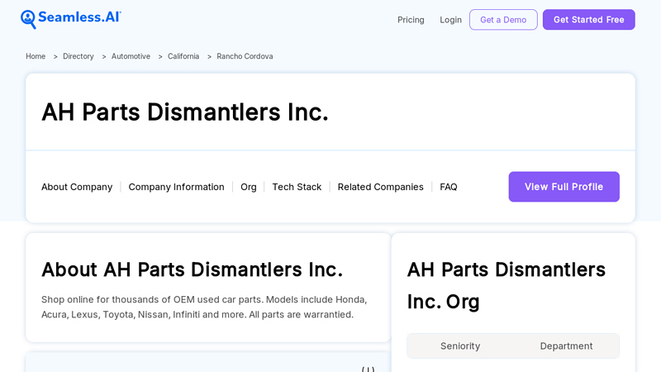Switch to Seniority tab

click(x=460, y=346)
